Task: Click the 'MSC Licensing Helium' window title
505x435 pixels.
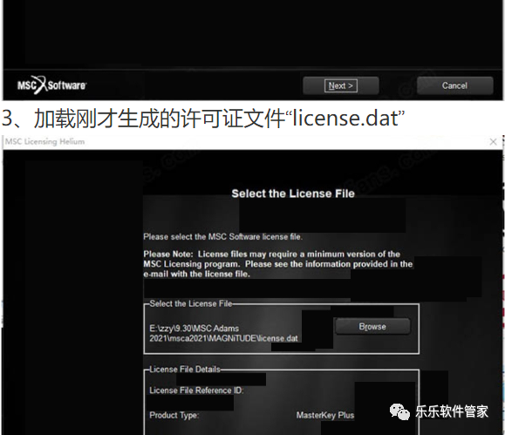Action: coord(45,142)
